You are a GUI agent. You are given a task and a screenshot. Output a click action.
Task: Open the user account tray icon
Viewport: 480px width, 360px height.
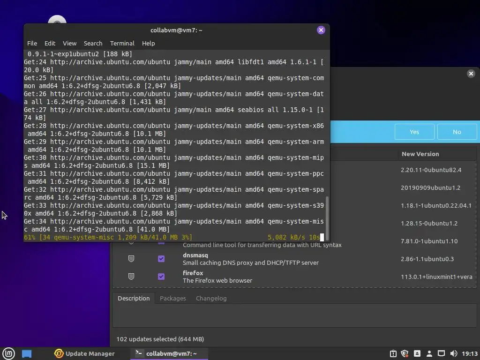pos(429,353)
